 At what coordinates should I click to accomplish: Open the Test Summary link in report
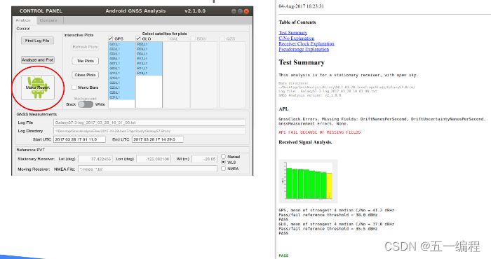click(x=292, y=32)
